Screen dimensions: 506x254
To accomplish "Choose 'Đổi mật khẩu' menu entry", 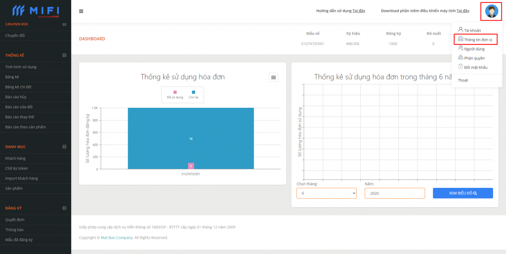I will (475, 67).
